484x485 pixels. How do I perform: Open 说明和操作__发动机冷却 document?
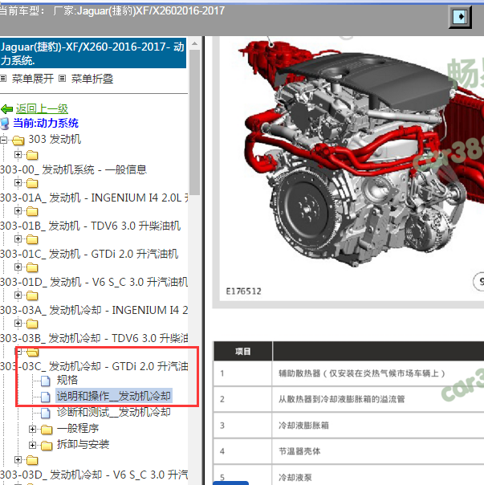point(113,396)
